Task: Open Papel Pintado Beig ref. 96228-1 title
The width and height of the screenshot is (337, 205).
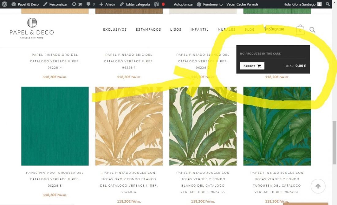Action: tap(129, 61)
